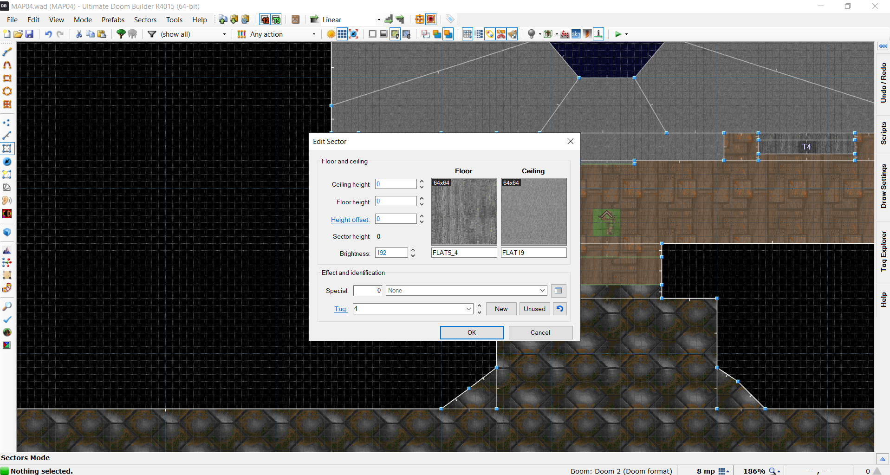Viewport: 890px width, 475px height.
Task: Expand the Special None combo box
Action: coord(542,291)
